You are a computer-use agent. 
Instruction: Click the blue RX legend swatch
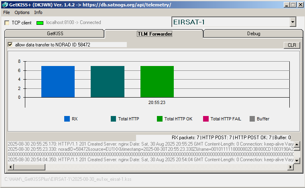[x=67, y=119]
